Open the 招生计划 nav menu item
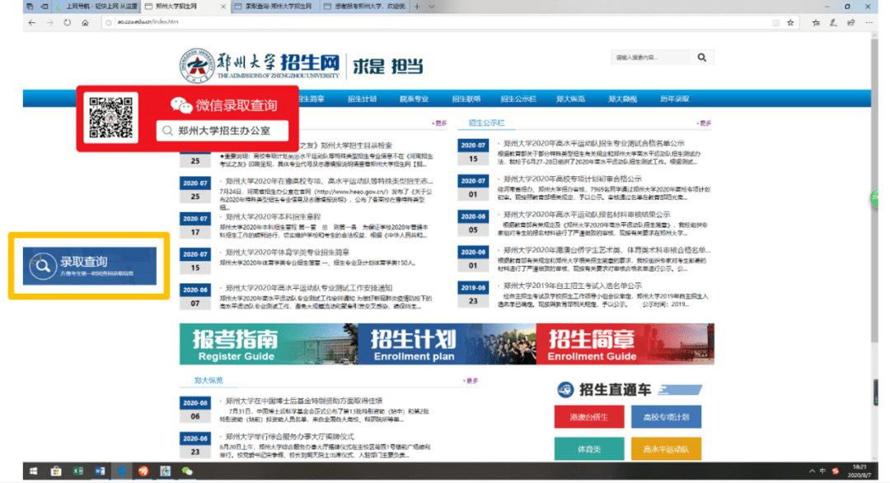Screen dimensions: 890x483 pyautogui.click(x=362, y=99)
